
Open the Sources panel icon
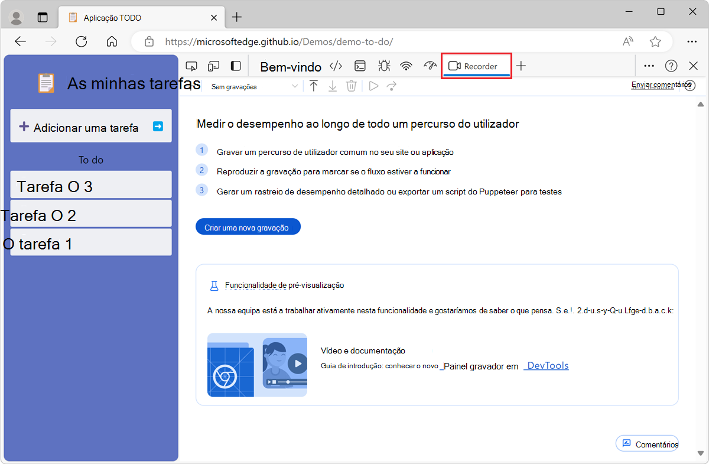(336, 66)
